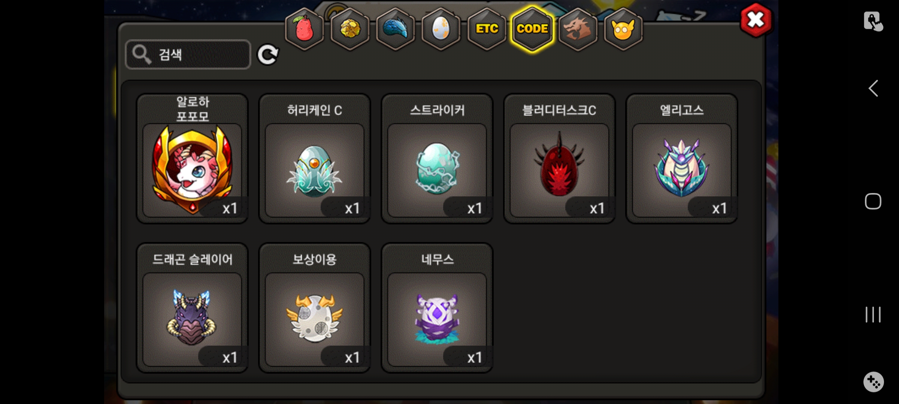Tap the Android back arrow
This screenshot has height=404, width=899.
pos(873,89)
